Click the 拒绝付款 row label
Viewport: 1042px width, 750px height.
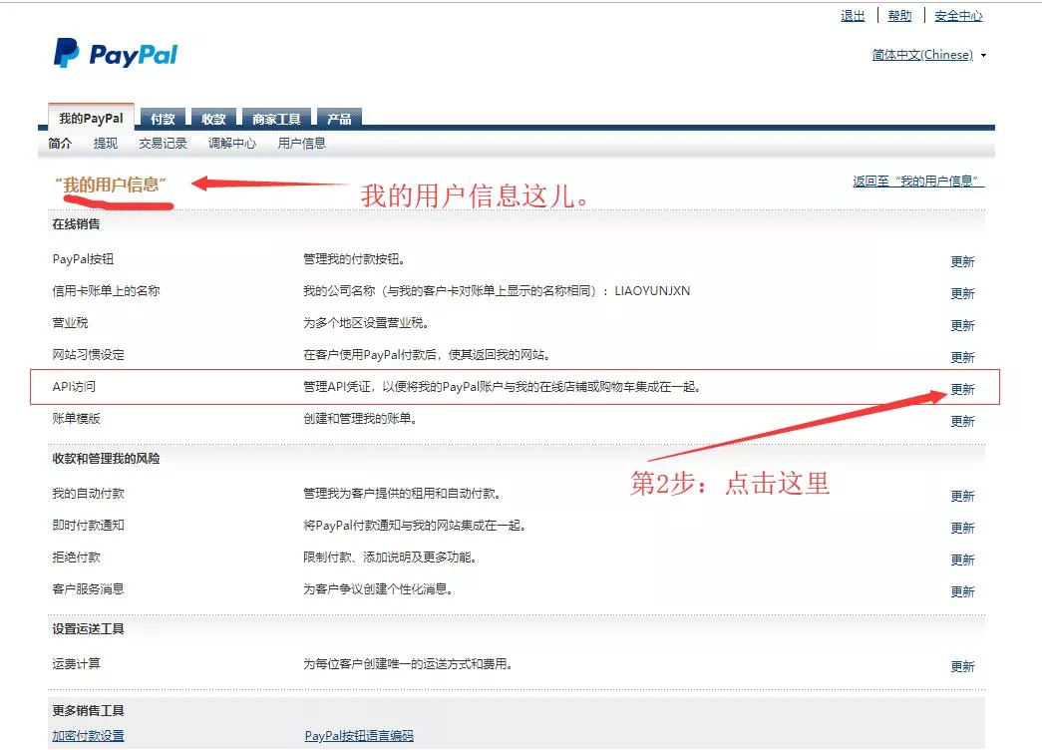click(x=77, y=558)
